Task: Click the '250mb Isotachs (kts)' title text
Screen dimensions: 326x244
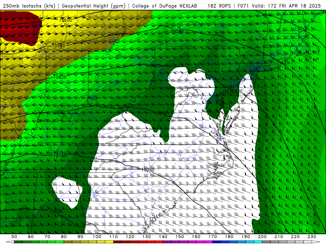Action: point(29,6)
